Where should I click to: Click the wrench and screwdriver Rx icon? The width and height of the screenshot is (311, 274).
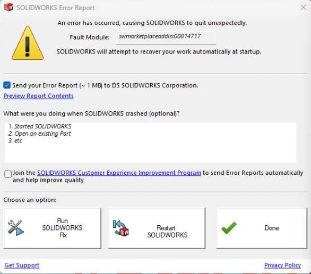(16, 228)
